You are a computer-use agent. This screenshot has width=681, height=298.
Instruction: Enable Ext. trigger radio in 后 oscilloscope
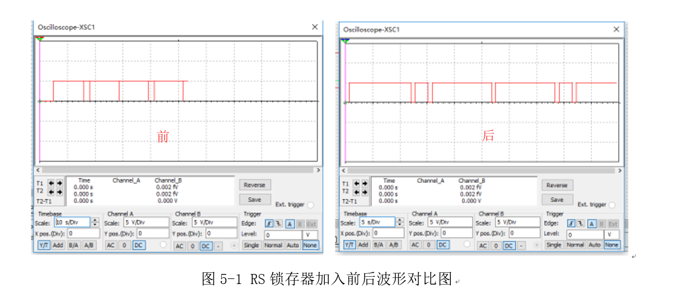[x=613, y=205]
